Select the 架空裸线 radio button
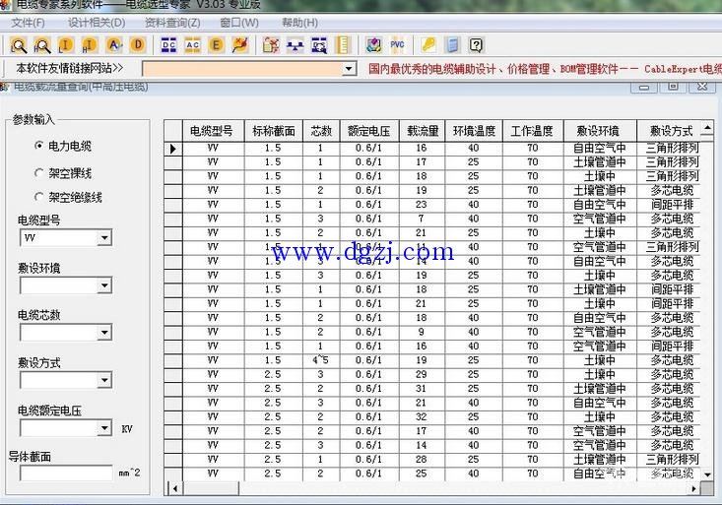 coord(39,171)
